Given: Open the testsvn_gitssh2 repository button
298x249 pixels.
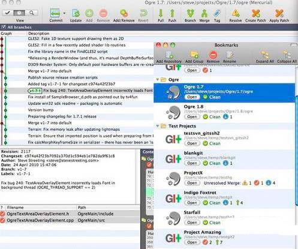Looking at the screenshot, I should pyautogui.click(x=192, y=143).
